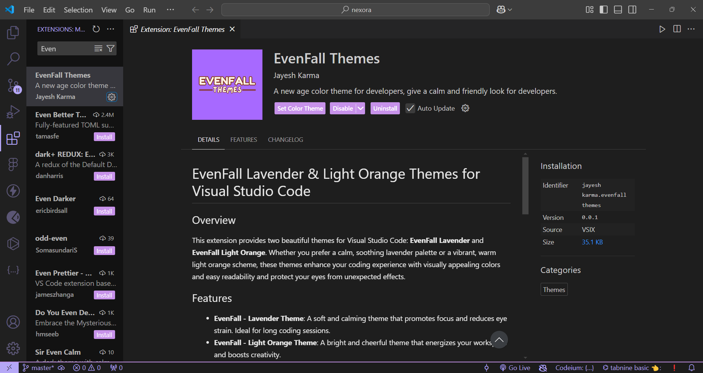Open the Figma icon in activity bar
This screenshot has width=703, height=373.
[13, 164]
